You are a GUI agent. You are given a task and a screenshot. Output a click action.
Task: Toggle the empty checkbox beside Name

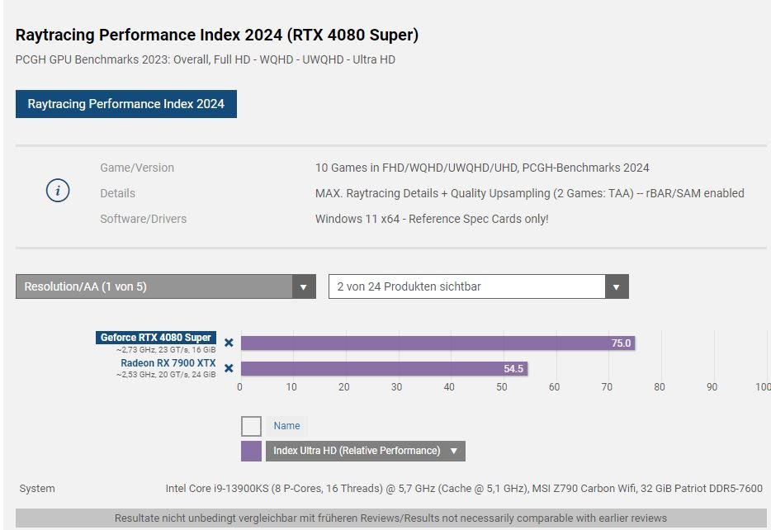click(x=251, y=426)
